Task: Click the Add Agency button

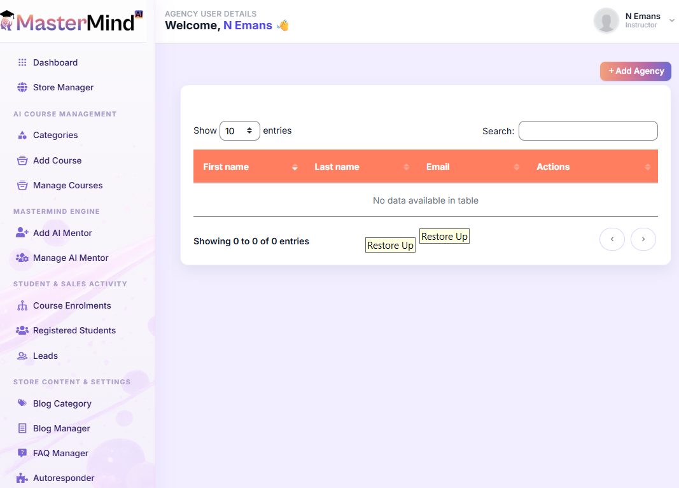Action: (x=635, y=71)
